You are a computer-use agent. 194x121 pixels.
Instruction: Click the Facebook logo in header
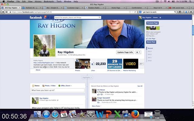[36, 18]
